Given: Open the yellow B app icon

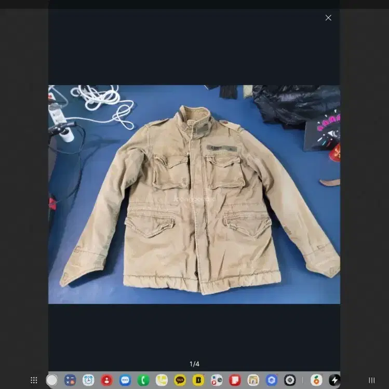Looking at the screenshot, I should click(x=198, y=380).
